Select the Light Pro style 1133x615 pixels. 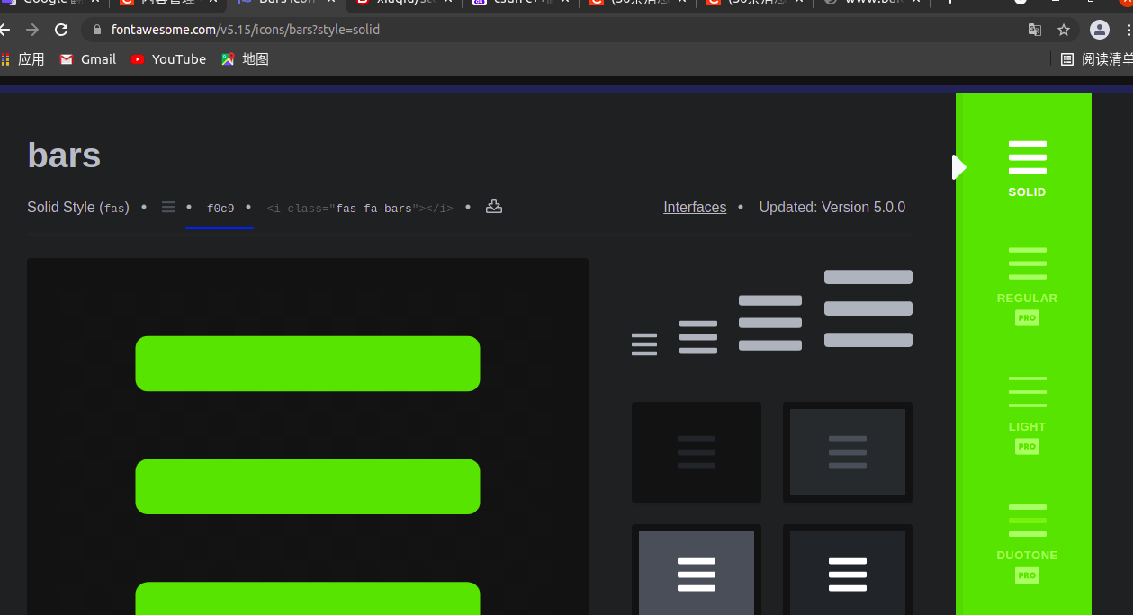(1027, 414)
